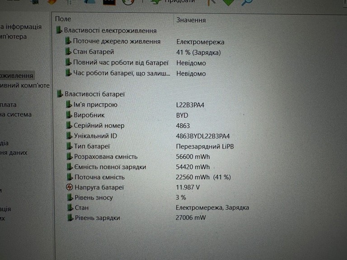347x260 pixels.
Task: Sort by the Значення column header
Action: [x=191, y=20]
